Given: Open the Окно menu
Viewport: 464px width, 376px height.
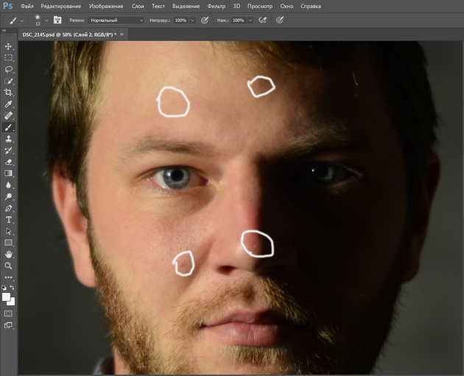Looking at the screenshot, I should pyautogui.click(x=287, y=6).
